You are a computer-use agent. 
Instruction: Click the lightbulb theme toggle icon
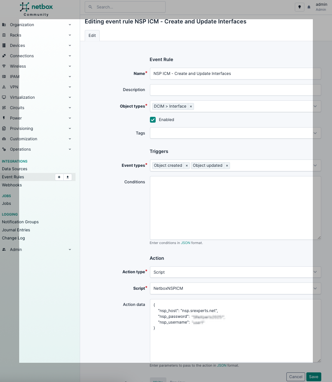click(299, 7)
